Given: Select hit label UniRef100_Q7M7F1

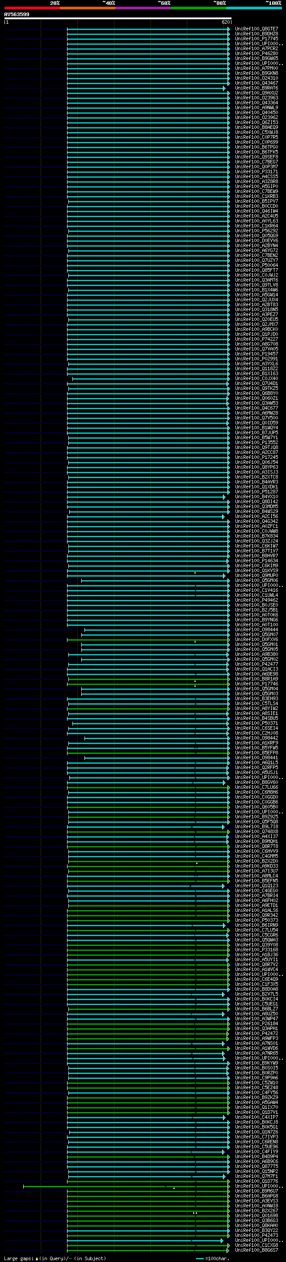Looking at the screenshot, I should tap(257, 1176).
